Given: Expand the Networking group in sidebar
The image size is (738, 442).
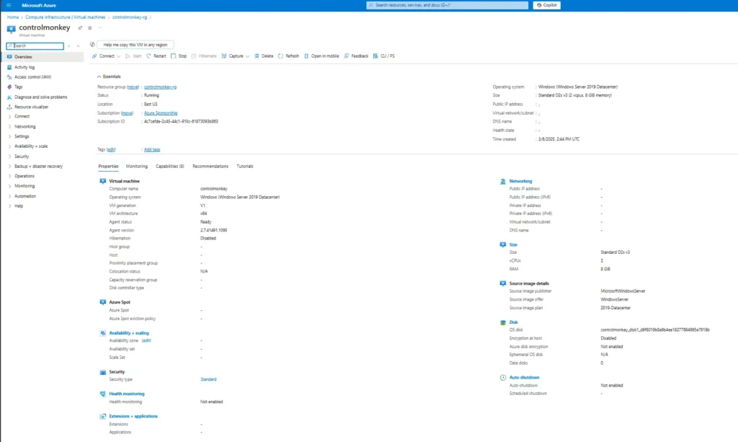Looking at the screenshot, I should click(x=9, y=127).
